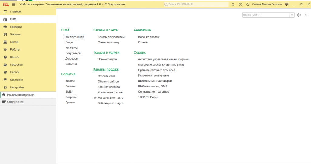Open События link under CRM group

coord(71,64)
